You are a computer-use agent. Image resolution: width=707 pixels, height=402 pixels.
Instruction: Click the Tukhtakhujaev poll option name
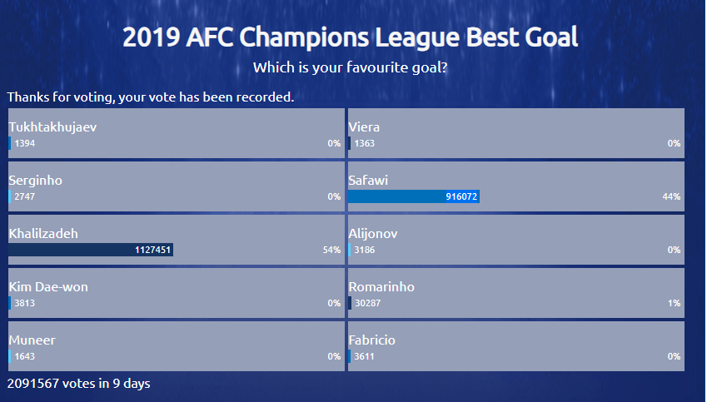tap(52, 127)
